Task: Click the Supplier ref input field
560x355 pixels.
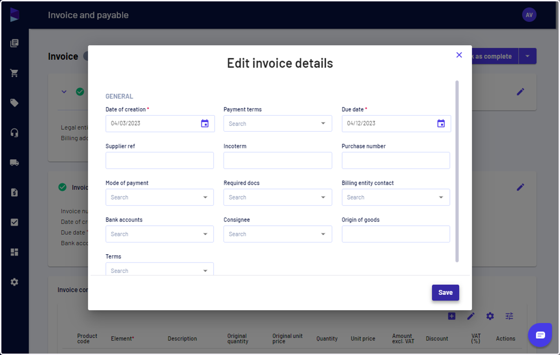Action: pyautogui.click(x=160, y=160)
